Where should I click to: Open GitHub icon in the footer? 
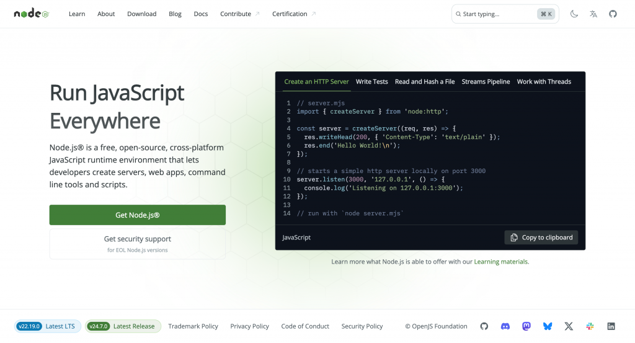point(484,326)
